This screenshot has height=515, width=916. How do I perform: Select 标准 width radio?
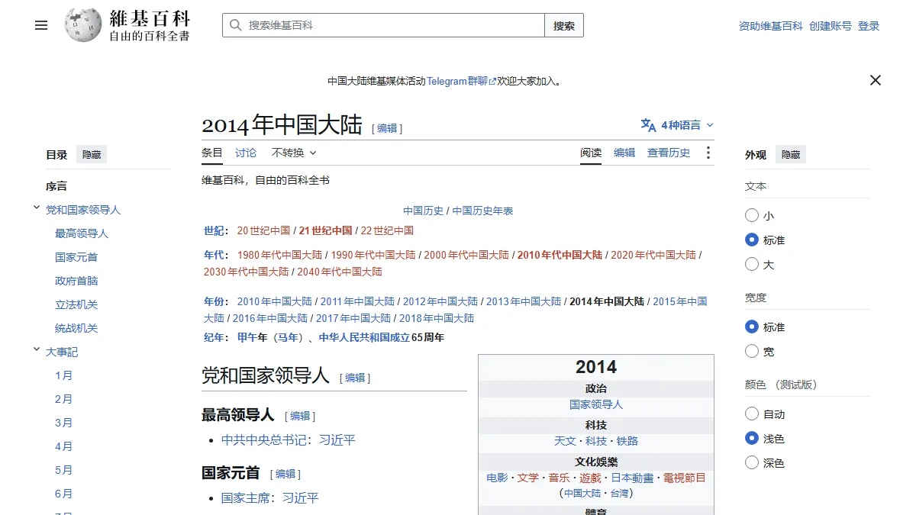[x=752, y=327]
